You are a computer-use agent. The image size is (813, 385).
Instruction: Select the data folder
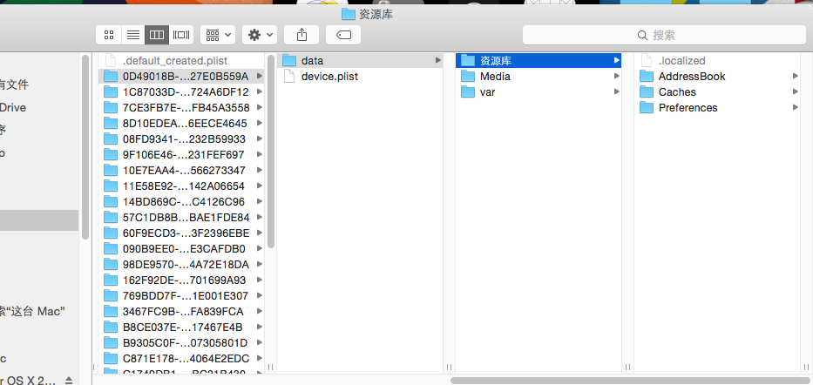pos(312,61)
